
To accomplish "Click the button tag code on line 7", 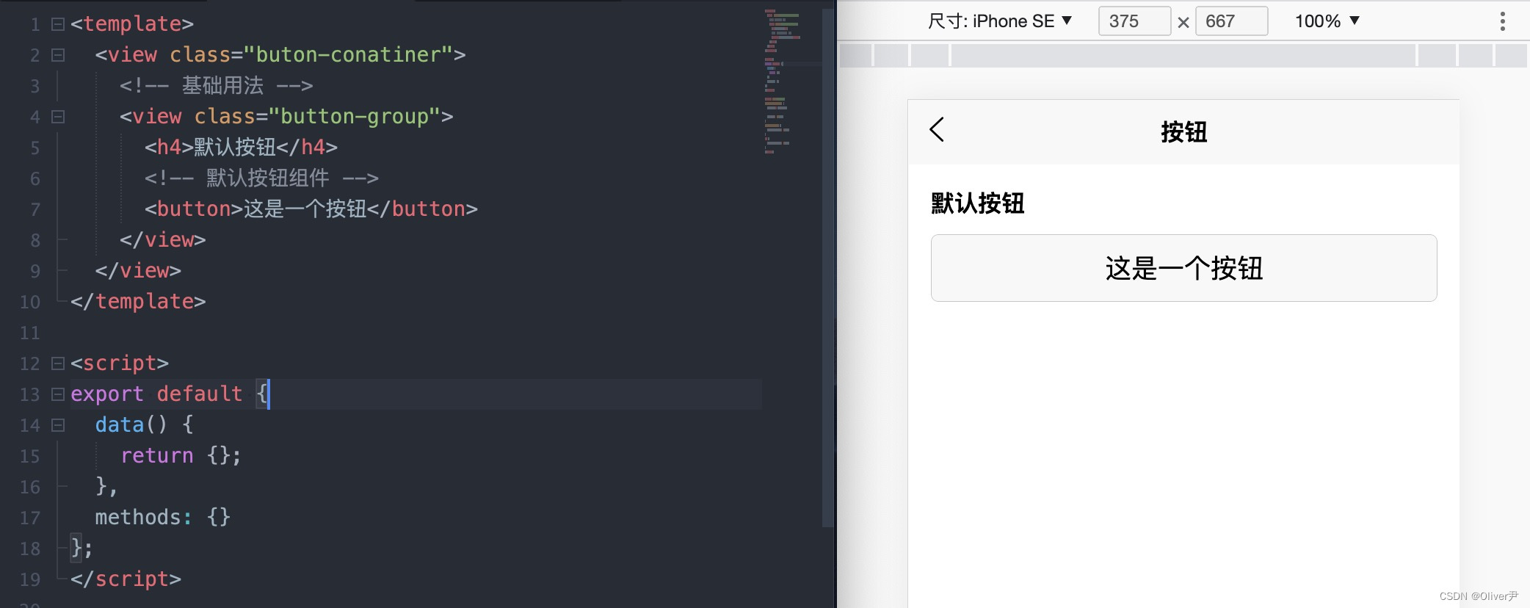I will (x=311, y=209).
